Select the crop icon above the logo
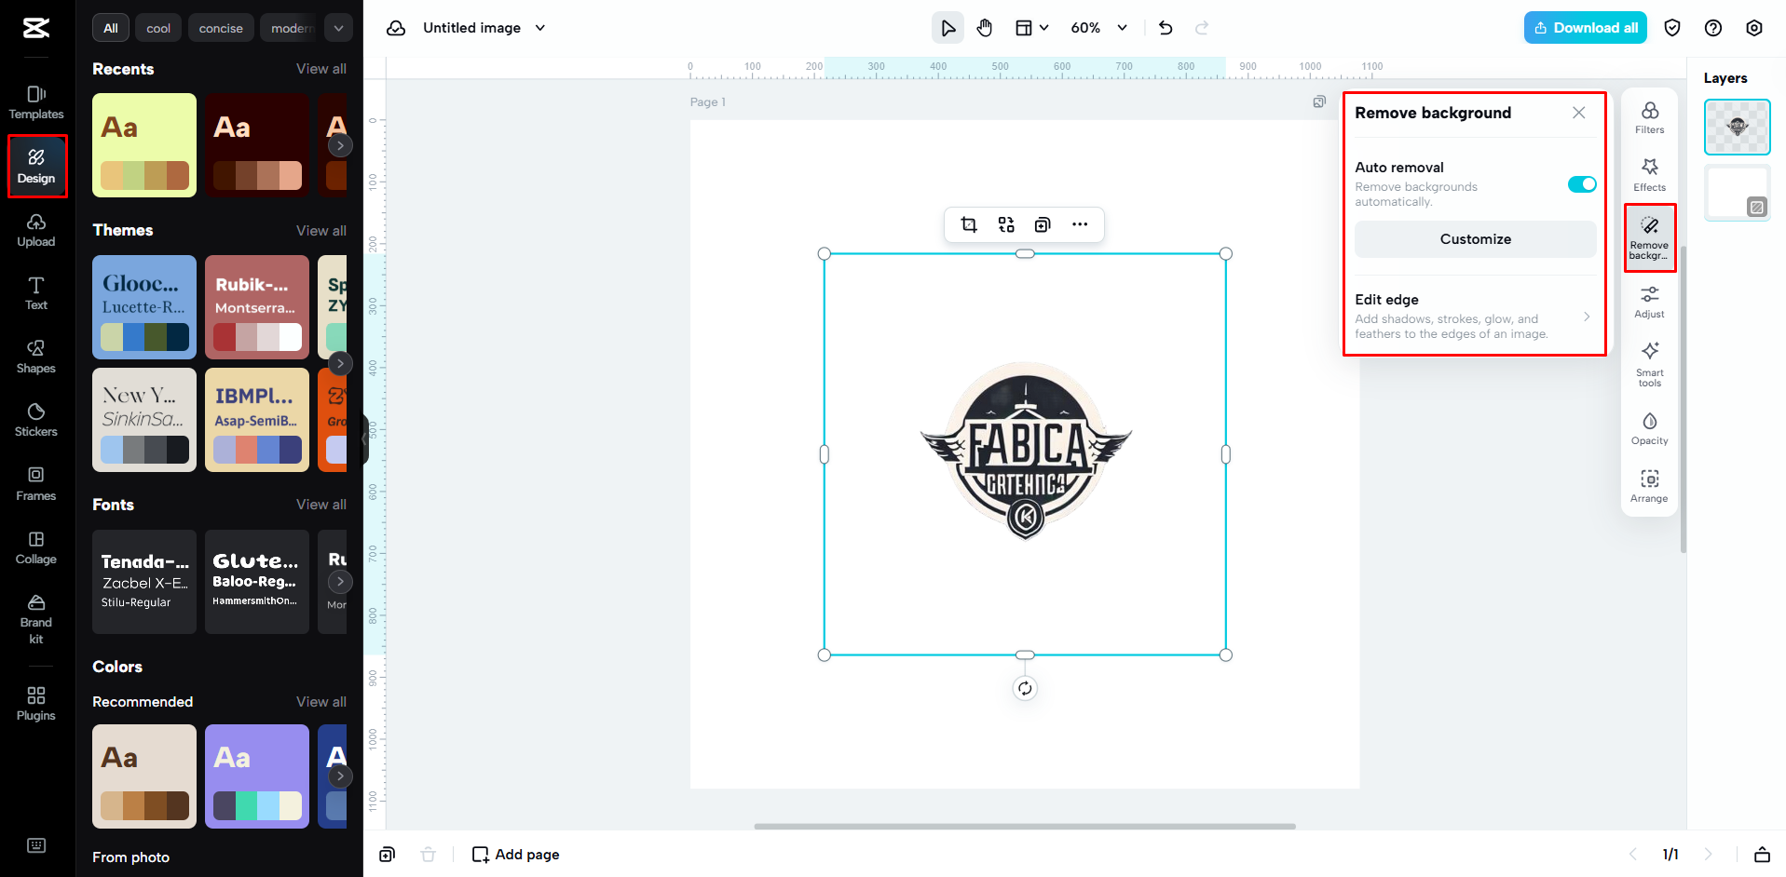Viewport: 1786px width, 877px height. (x=969, y=224)
